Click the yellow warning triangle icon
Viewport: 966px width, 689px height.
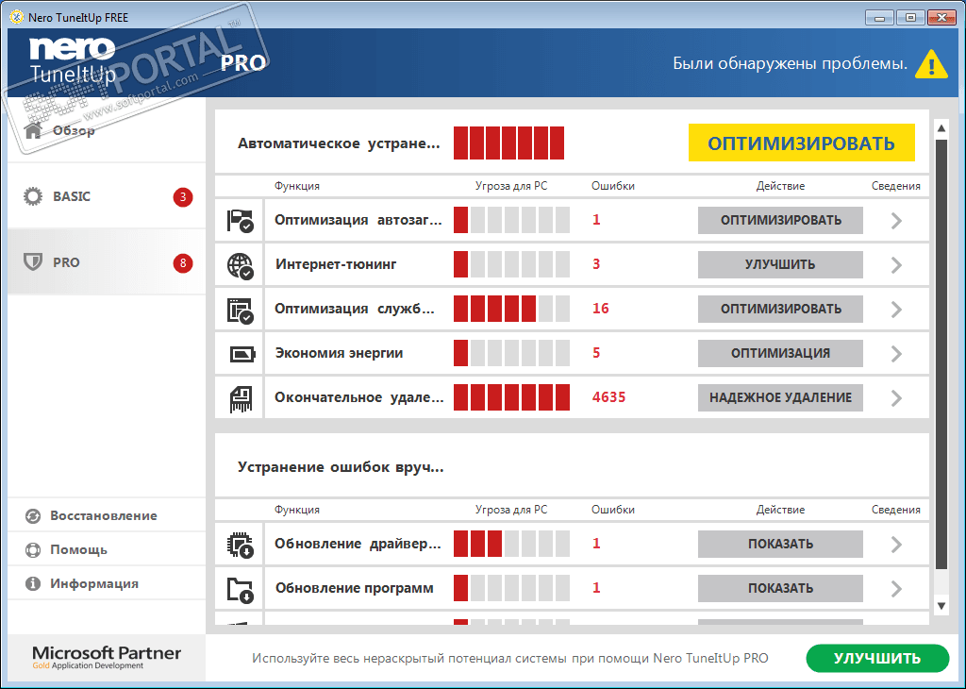(x=931, y=64)
